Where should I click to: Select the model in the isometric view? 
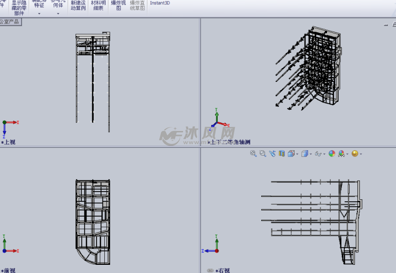[x=309, y=68]
